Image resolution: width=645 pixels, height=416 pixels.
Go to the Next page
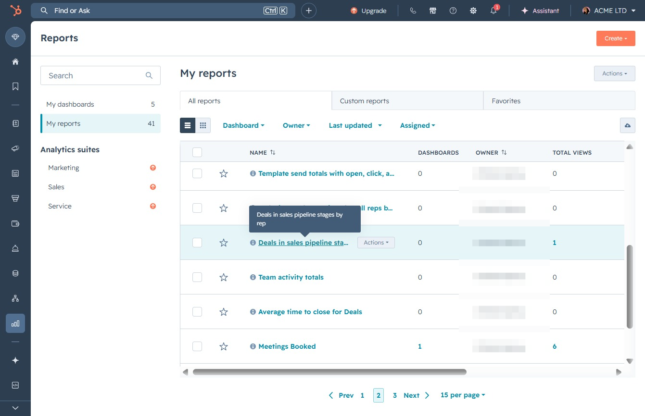tap(417, 395)
